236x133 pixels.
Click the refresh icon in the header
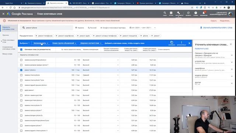pyautogui.click(x=188, y=13)
